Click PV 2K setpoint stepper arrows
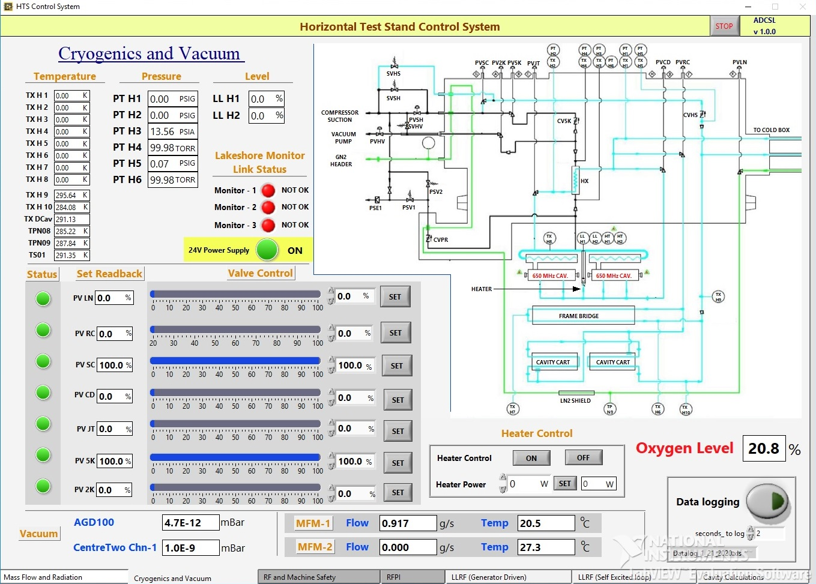The image size is (816, 584). (332, 493)
